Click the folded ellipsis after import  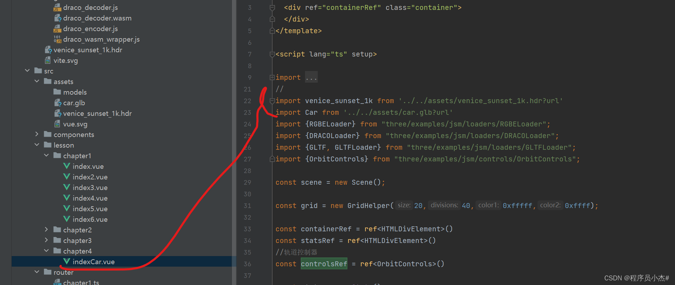tap(311, 77)
